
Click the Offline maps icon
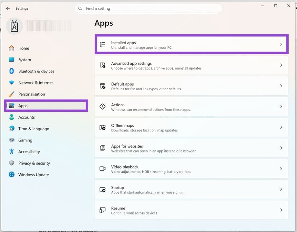click(x=102, y=127)
